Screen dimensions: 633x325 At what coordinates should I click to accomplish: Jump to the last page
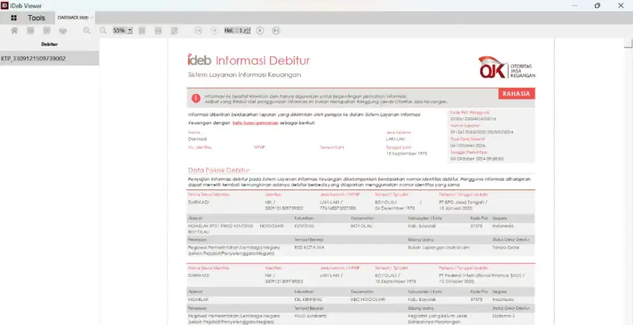point(276,30)
